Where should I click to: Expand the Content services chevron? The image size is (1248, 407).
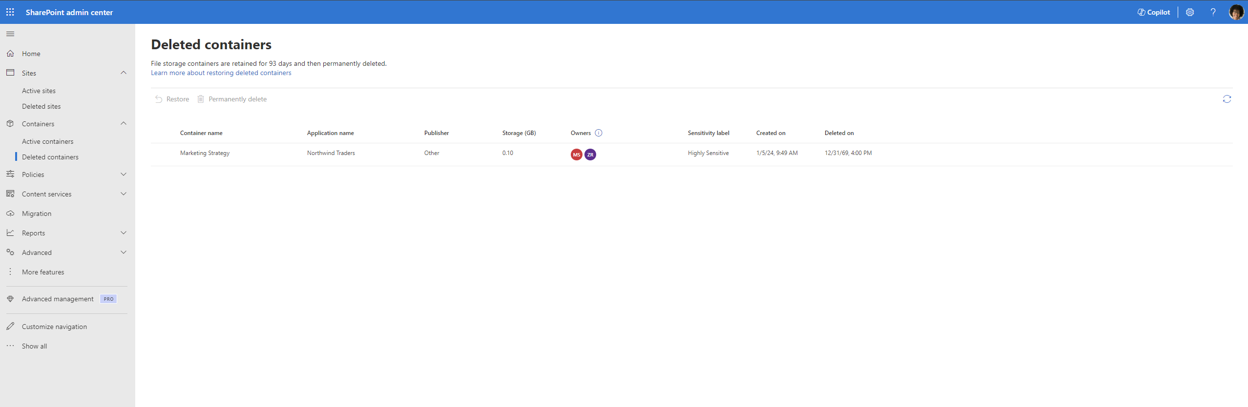(124, 194)
